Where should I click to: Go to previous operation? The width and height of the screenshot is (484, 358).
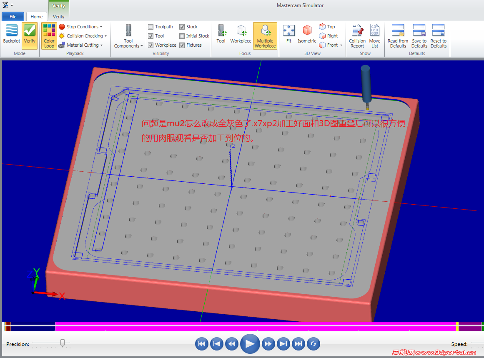click(217, 344)
